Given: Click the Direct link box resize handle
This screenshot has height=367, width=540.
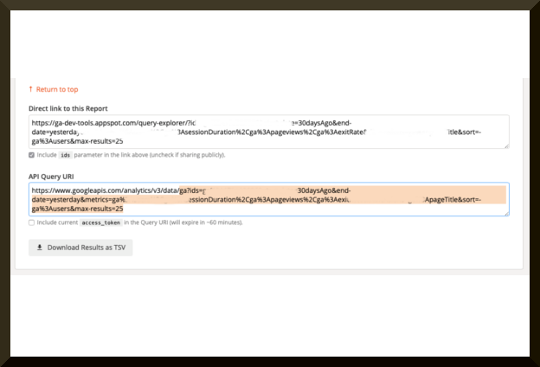Looking at the screenshot, I should pyautogui.click(x=506, y=146).
